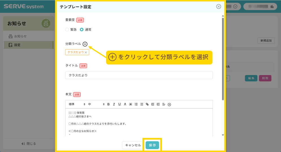281x152 pixels.
Task: Close the テンプレート設定 dialog
Action: tap(219, 6)
